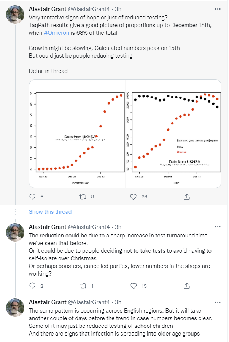This screenshot has width=229, height=342.
Task: Click the 3h timestamp on the third tweet
Action: (118, 302)
